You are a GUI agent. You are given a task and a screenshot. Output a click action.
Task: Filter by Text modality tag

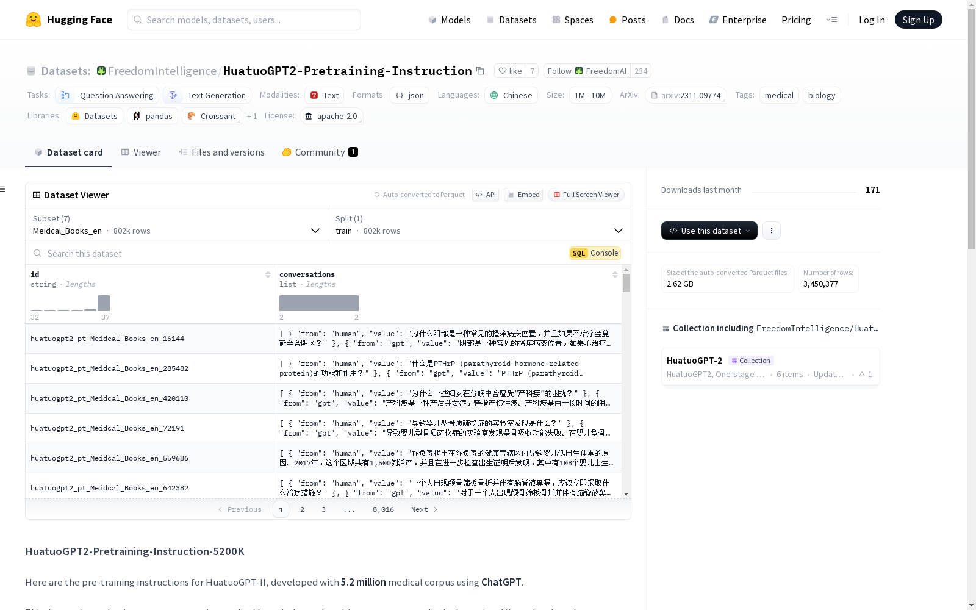325,95
